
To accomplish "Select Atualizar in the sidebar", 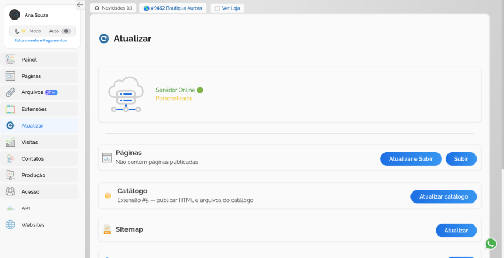I will (x=39, y=125).
